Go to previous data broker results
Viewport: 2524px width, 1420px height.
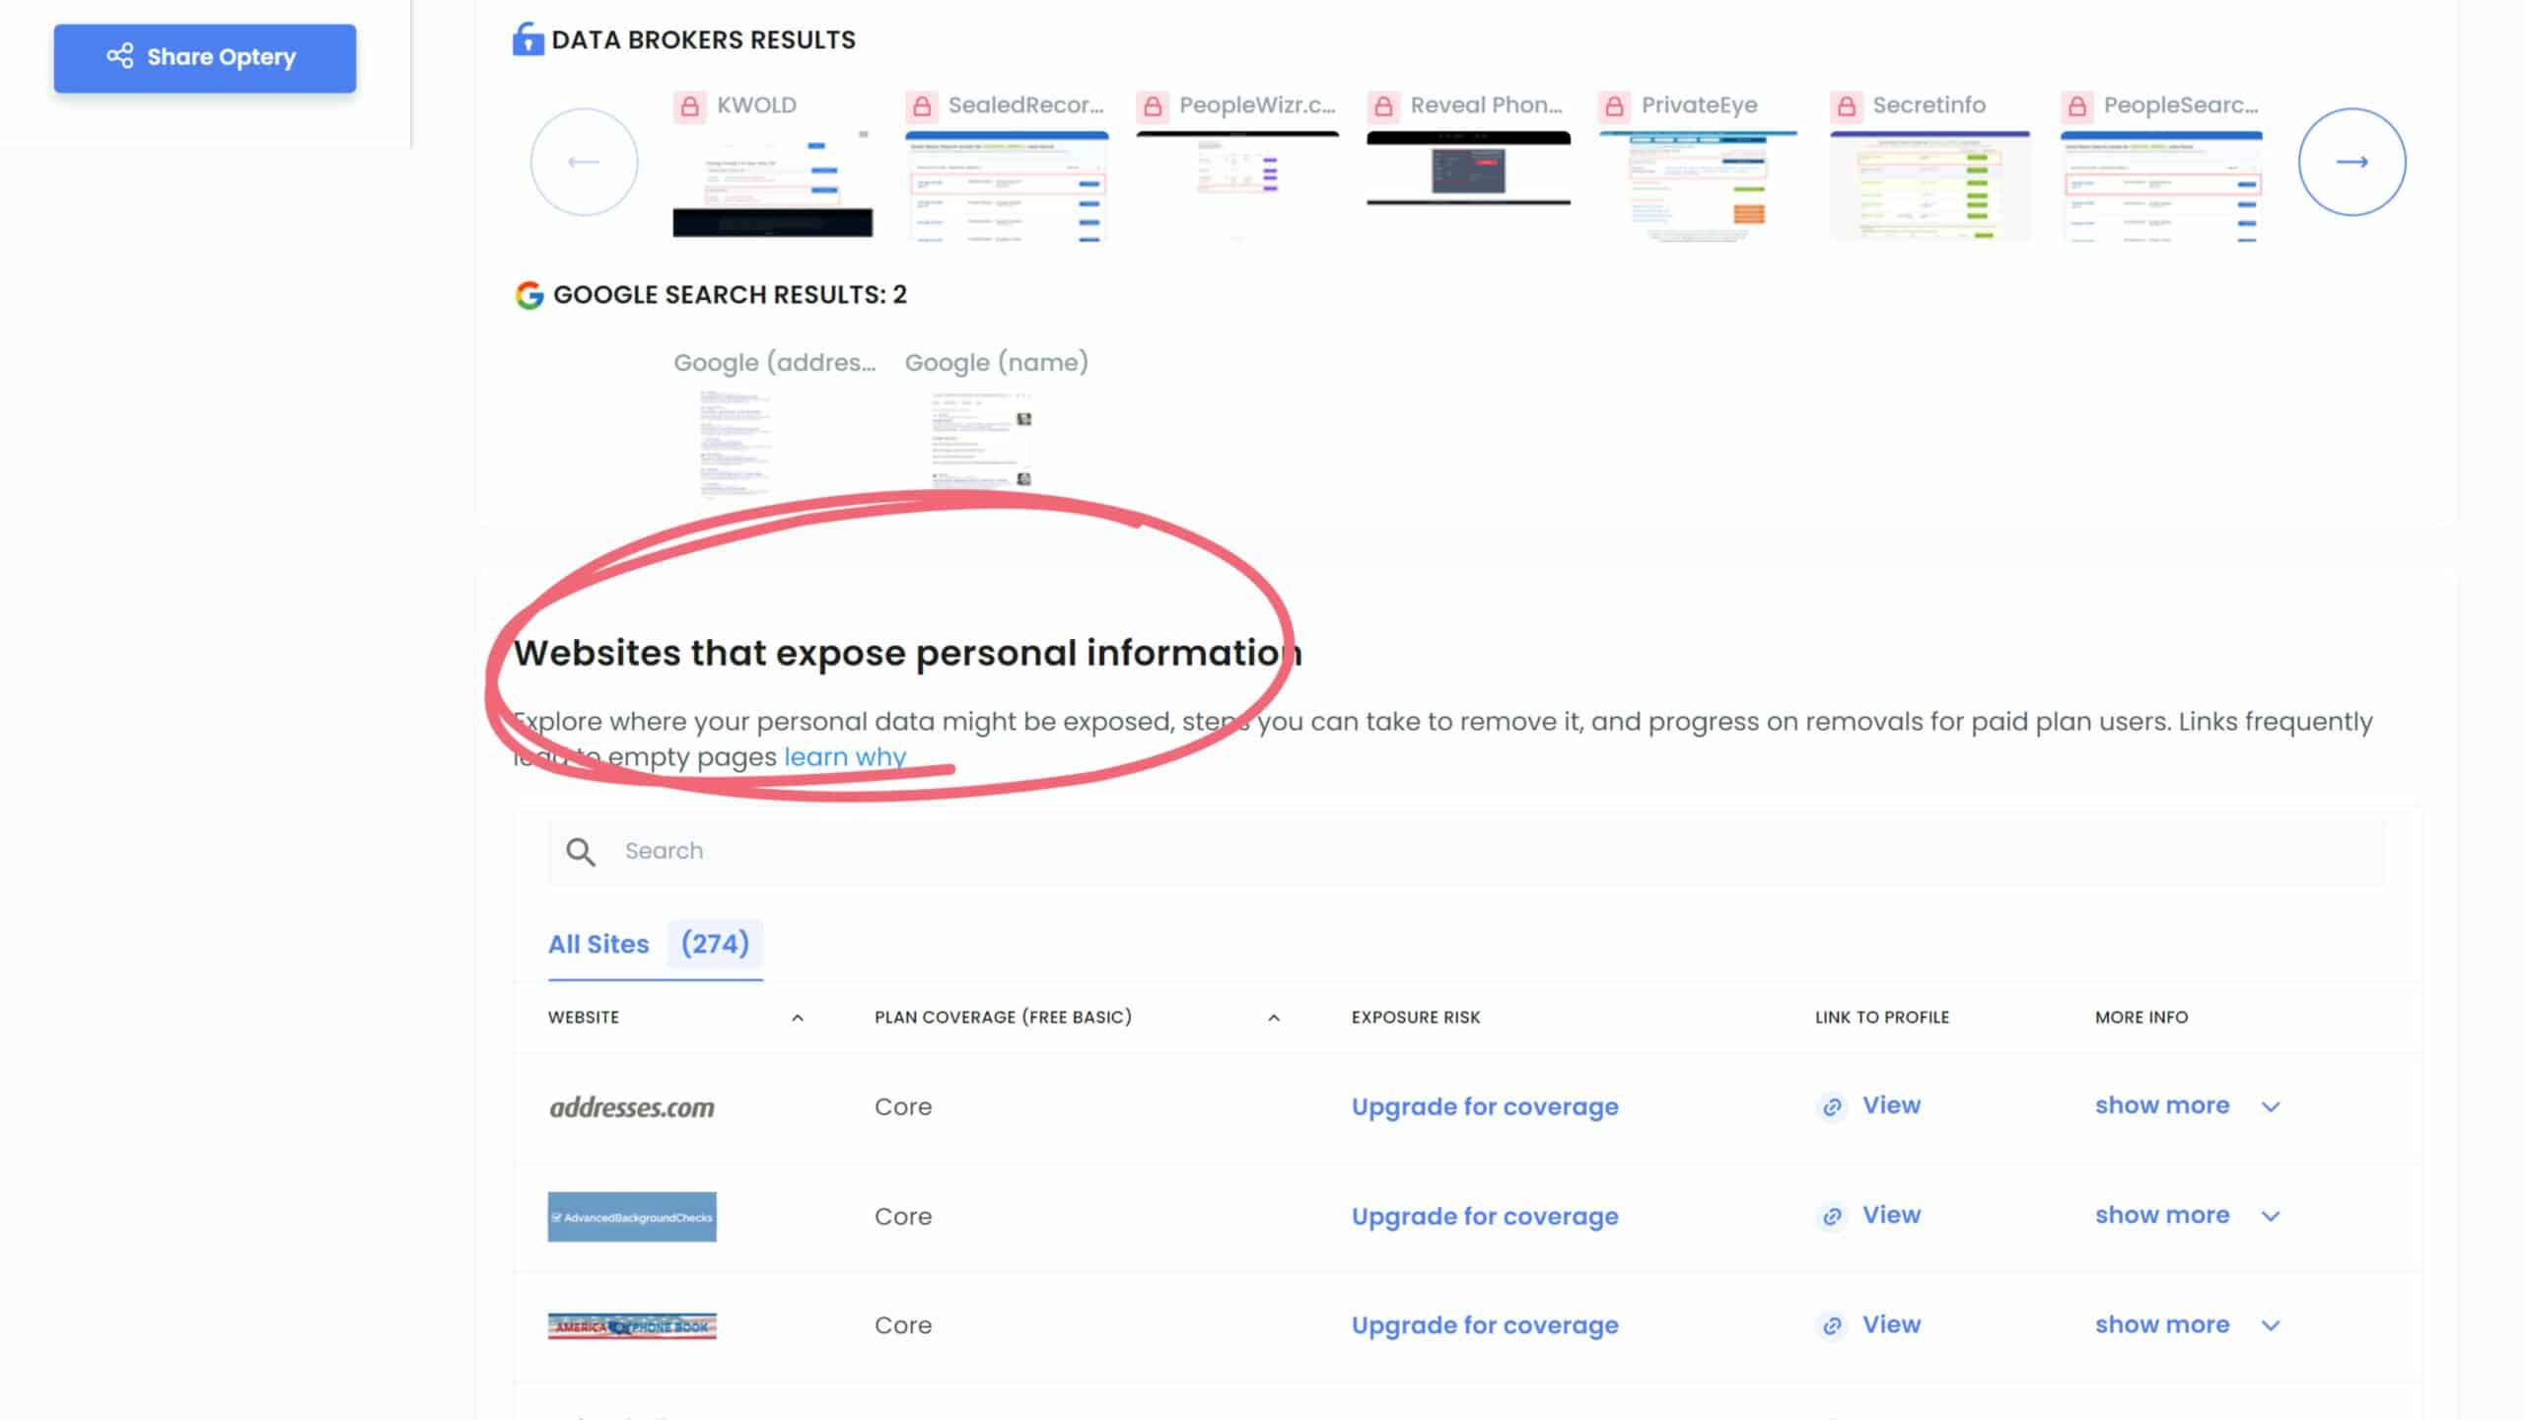[x=584, y=162]
